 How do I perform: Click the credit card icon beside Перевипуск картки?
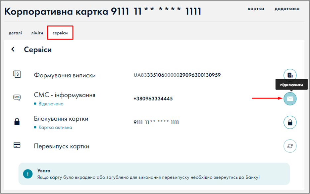point(17,145)
